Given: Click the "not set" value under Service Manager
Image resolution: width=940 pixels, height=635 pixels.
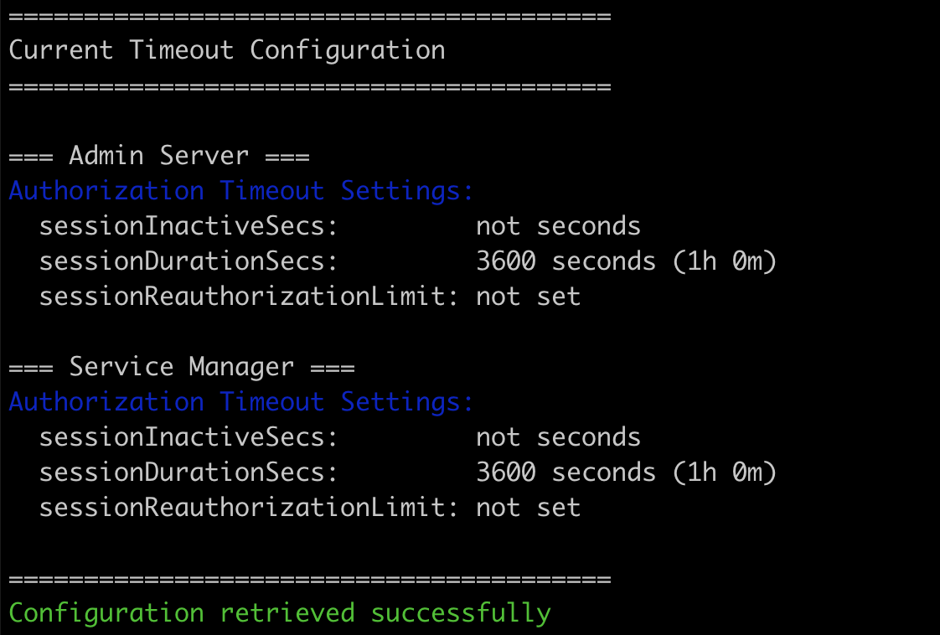Looking at the screenshot, I should (528, 508).
